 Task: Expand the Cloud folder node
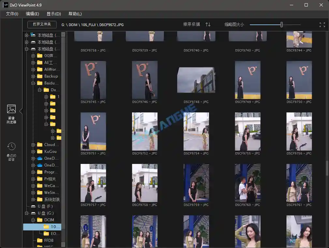32,144
